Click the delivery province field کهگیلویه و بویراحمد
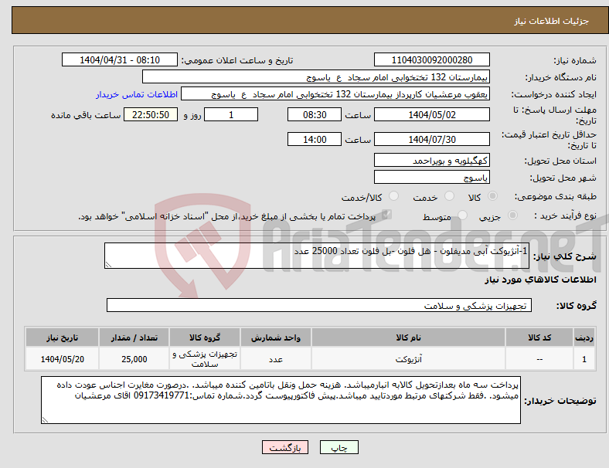 click(431, 160)
